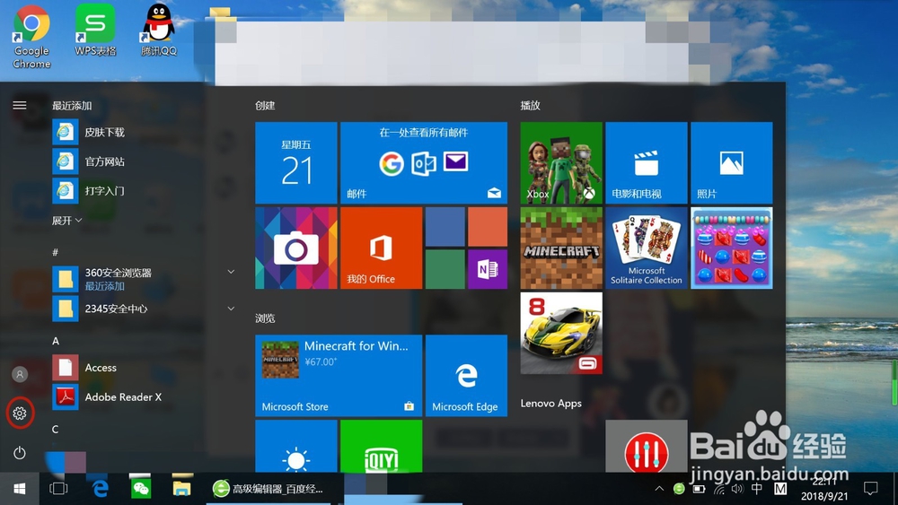The image size is (898, 505).
Task: Open the volume control in tray
Action: coord(737,489)
